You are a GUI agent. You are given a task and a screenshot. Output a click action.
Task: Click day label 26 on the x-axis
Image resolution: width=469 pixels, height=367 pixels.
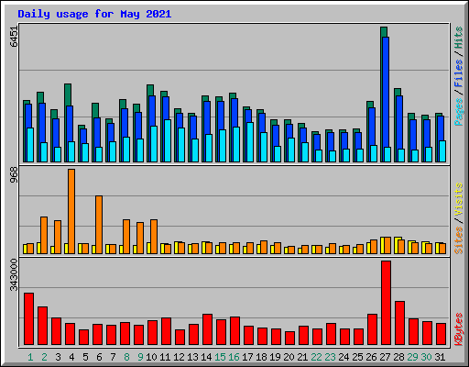coord(371,357)
